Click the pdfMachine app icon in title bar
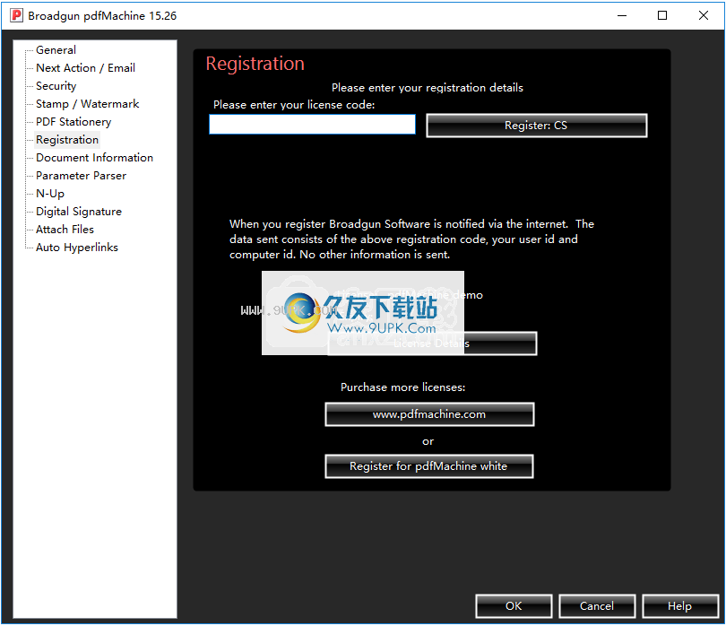 coord(16,15)
